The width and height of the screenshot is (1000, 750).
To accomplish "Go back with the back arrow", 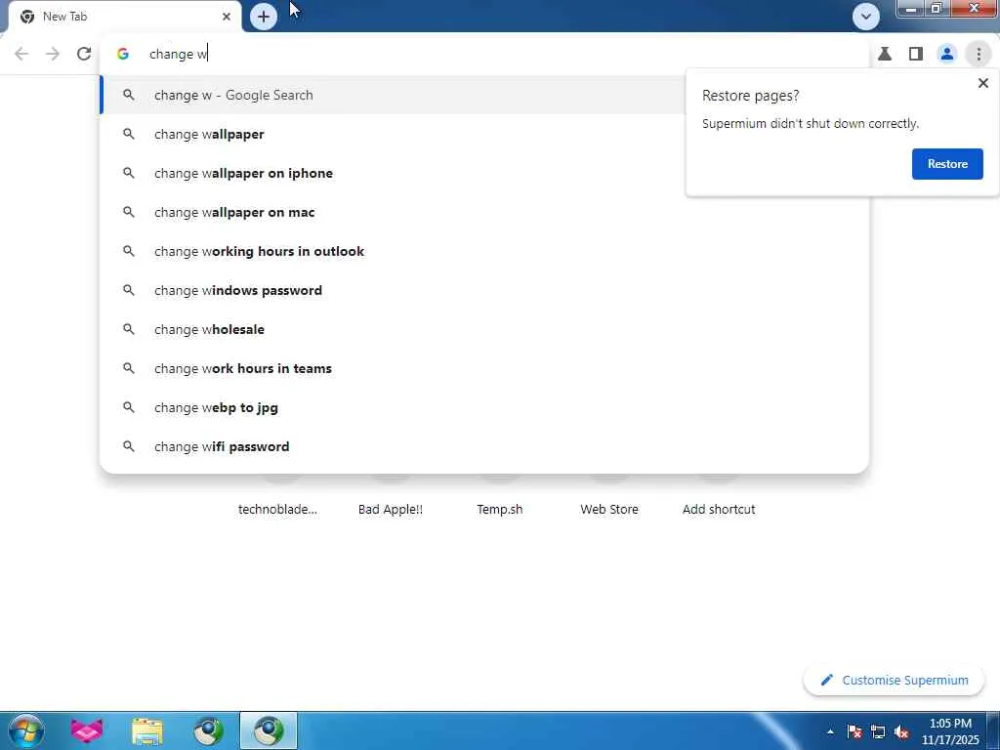I will tap(21, 54).
